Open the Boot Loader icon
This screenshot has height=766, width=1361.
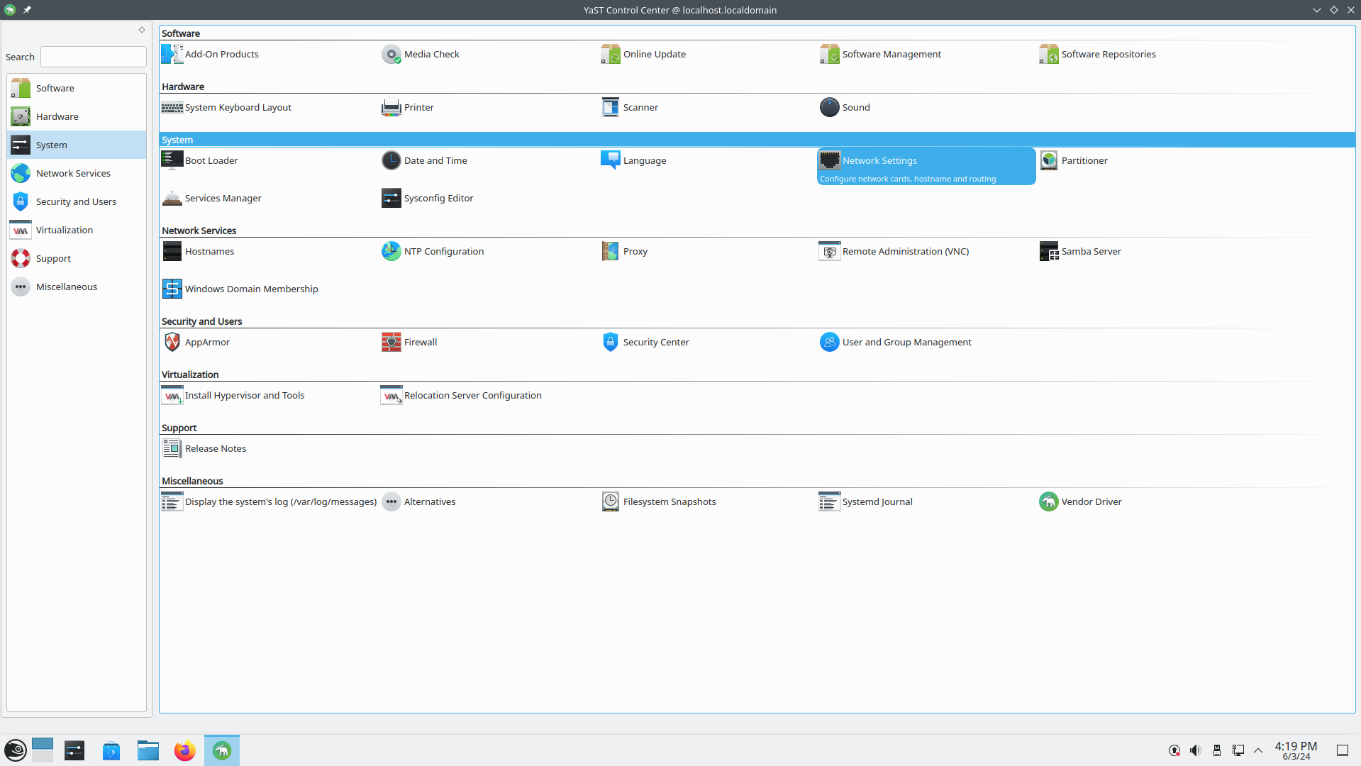click(172, 160)
